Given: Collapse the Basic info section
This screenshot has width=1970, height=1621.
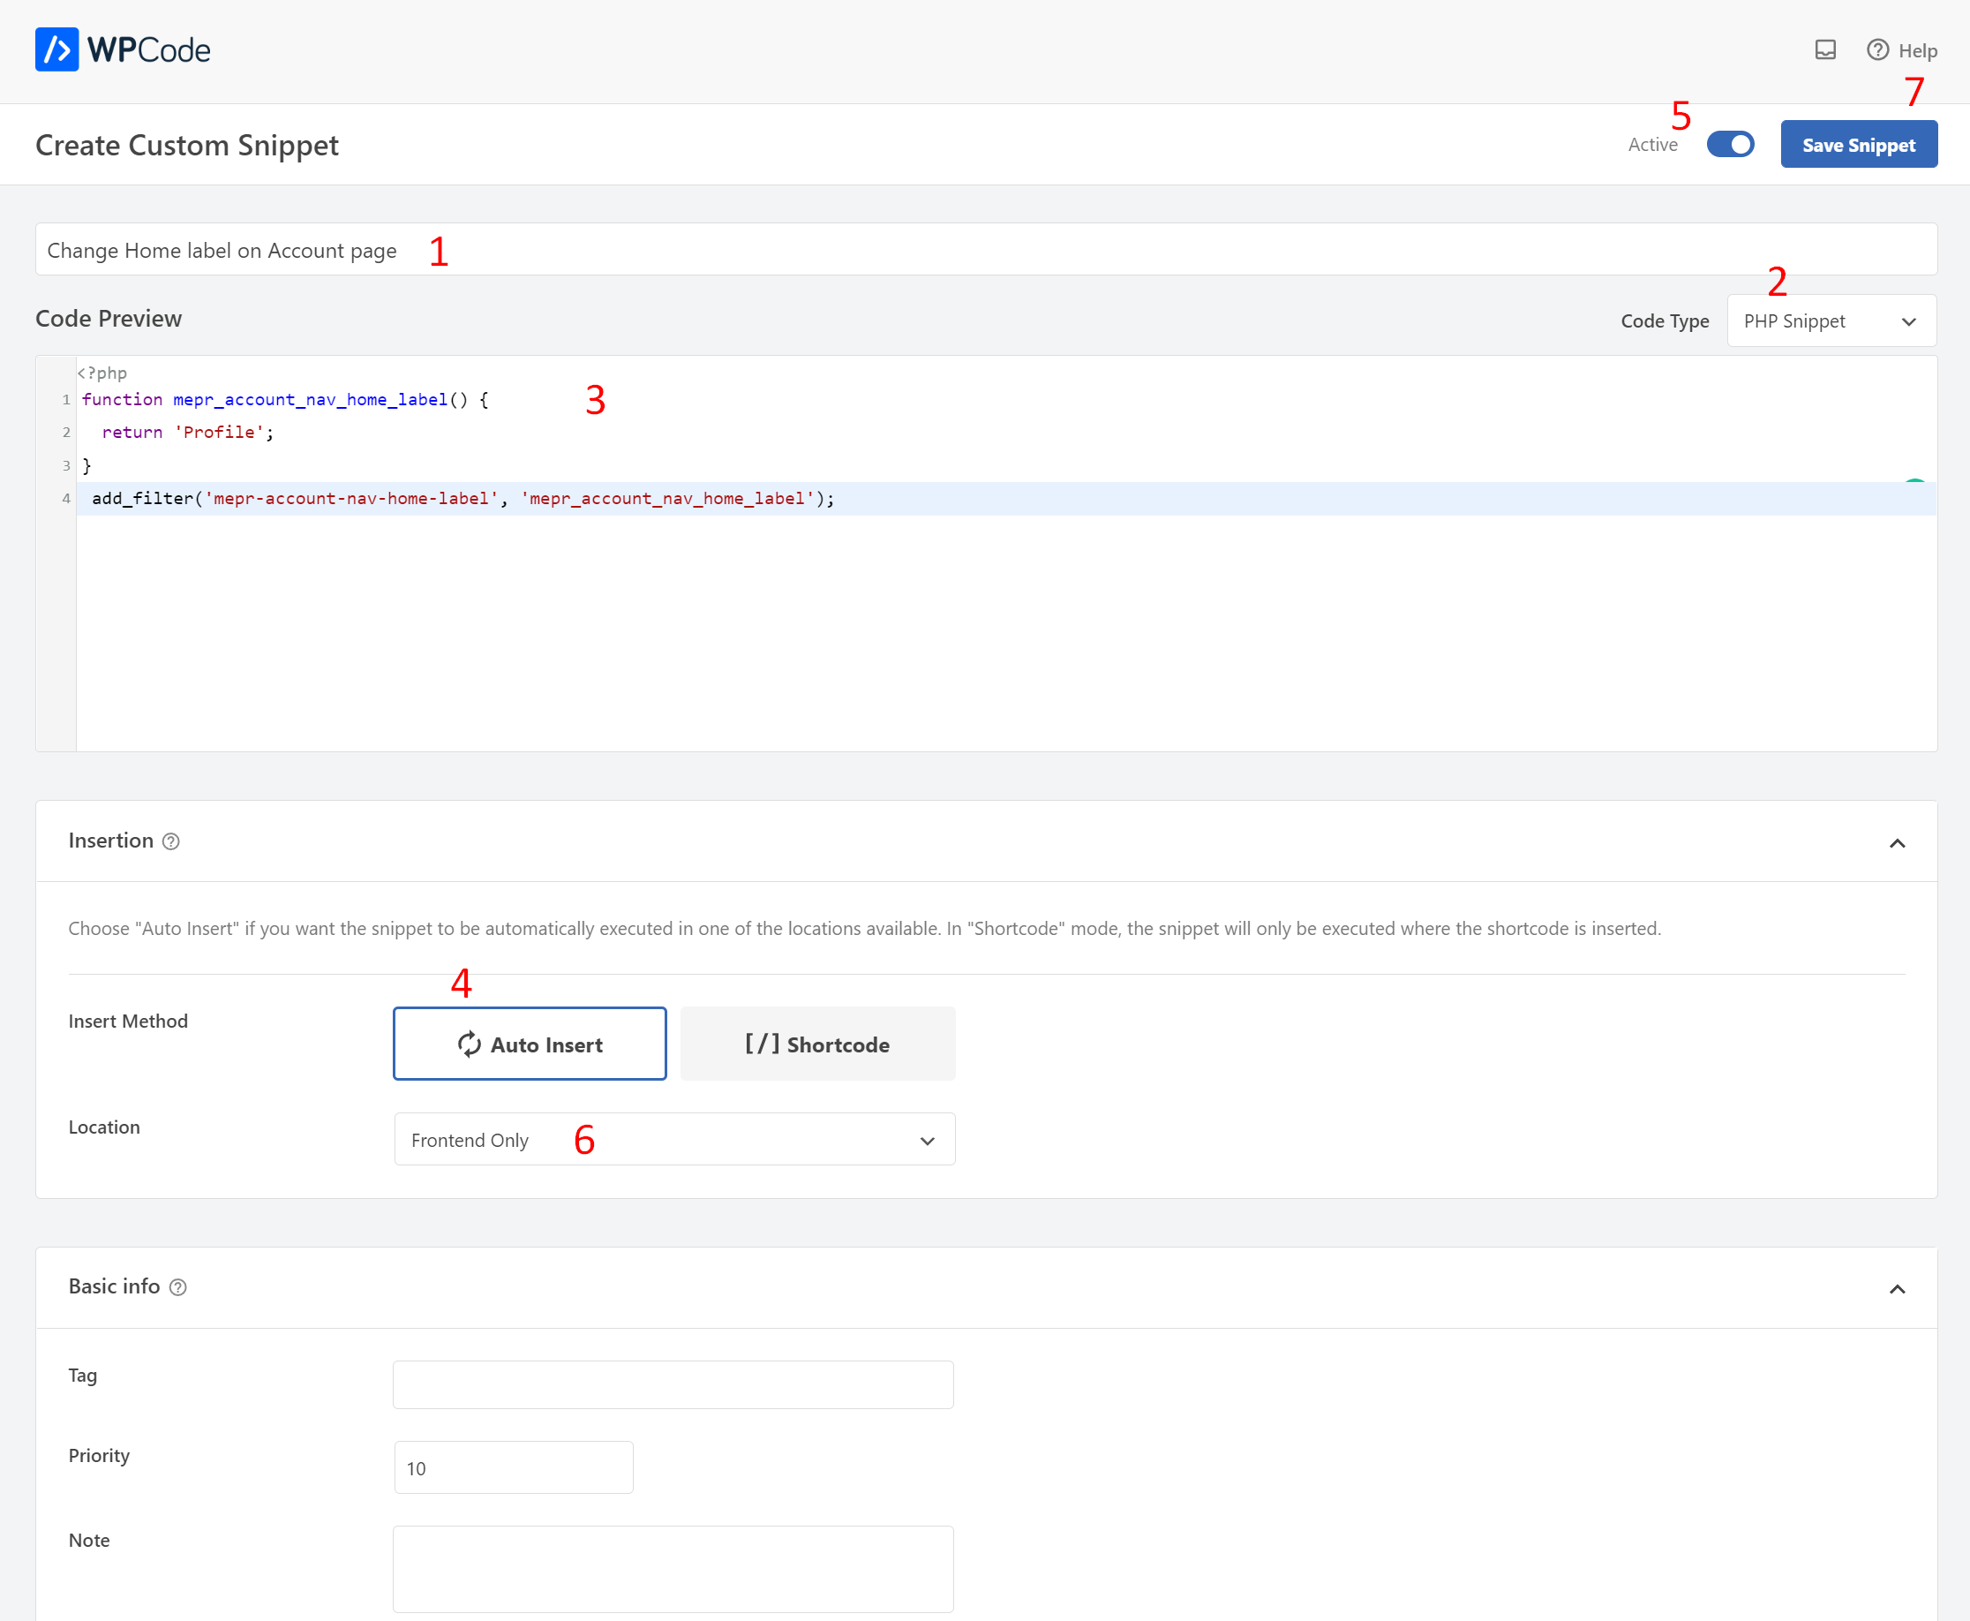Looking at the screenshot, I should [1896, 1290].
